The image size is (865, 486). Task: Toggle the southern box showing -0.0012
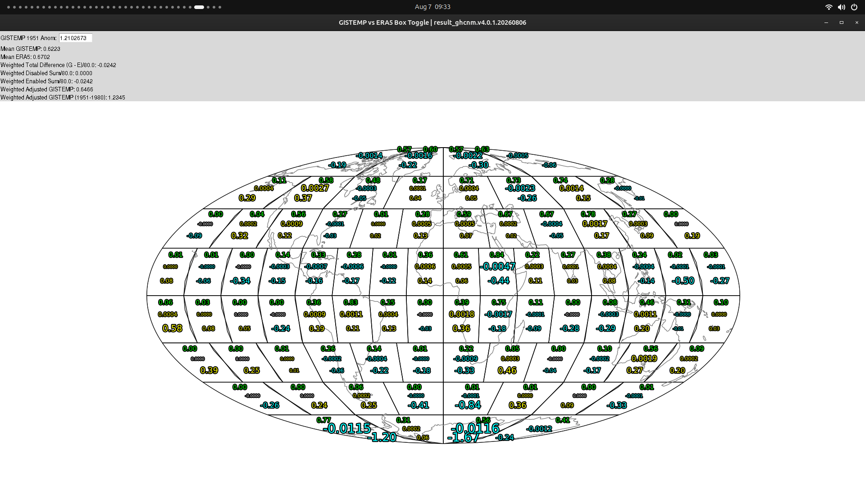point(539,429)
